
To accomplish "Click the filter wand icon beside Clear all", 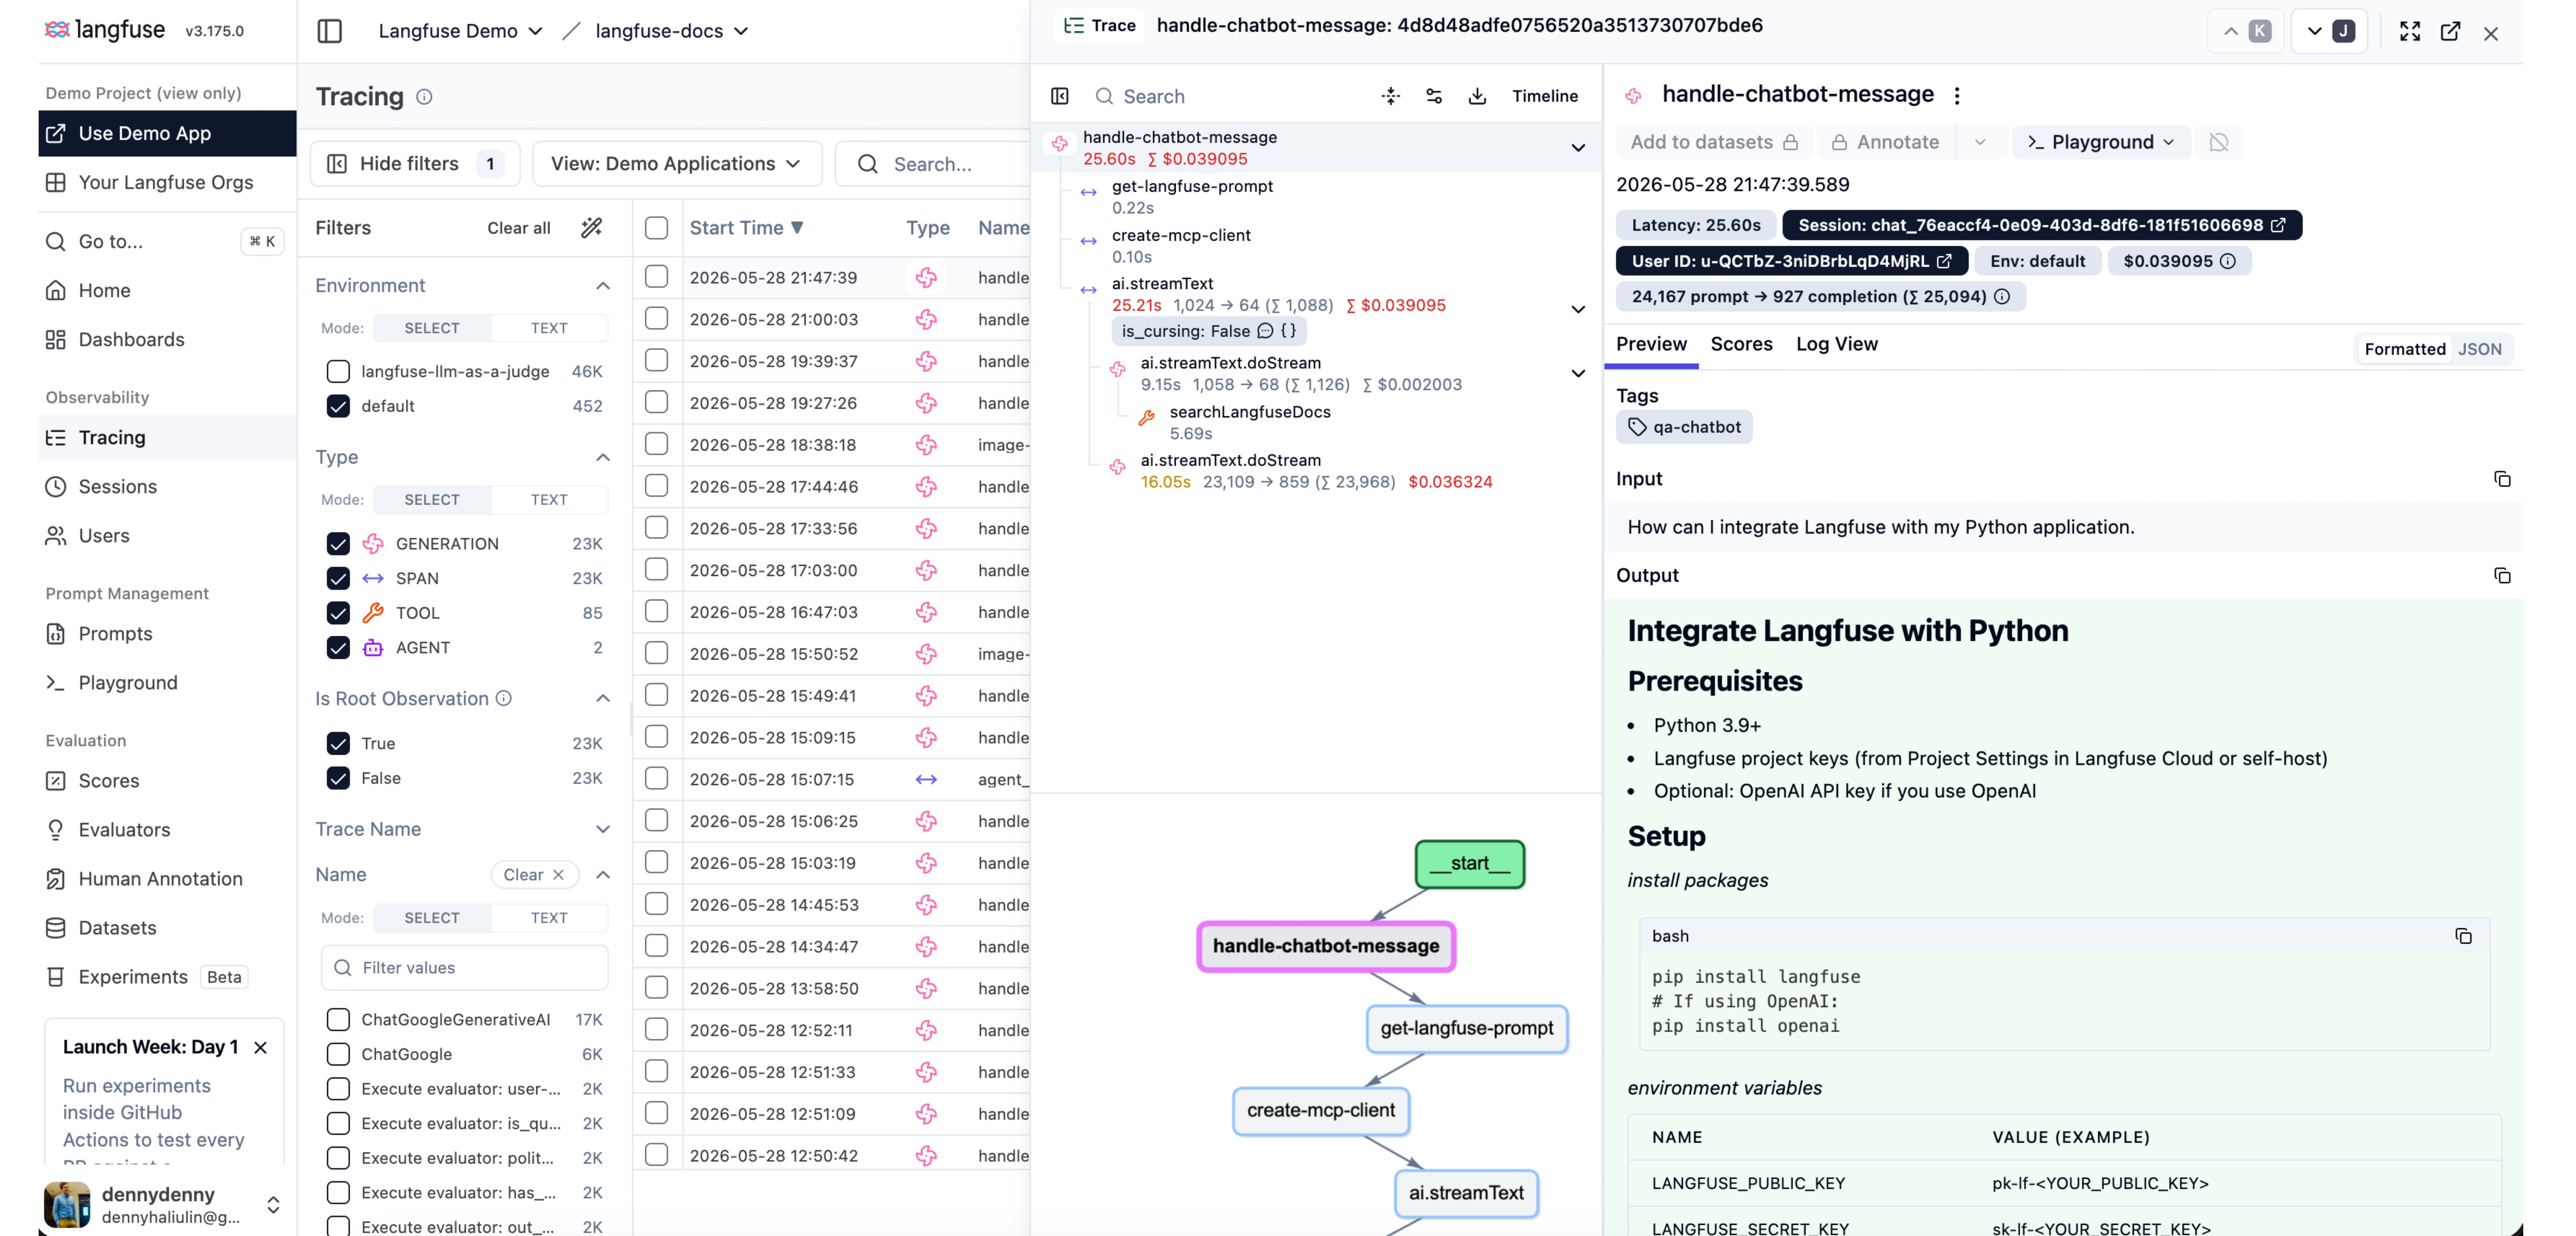I will (592, 228).
